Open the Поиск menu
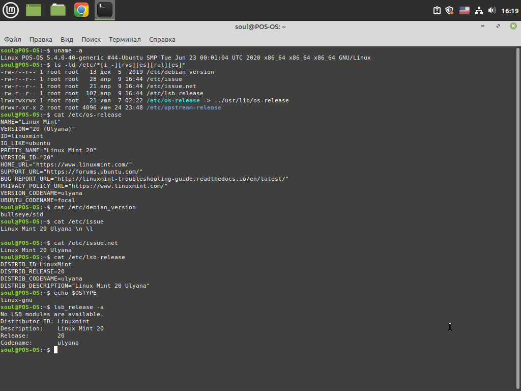The height and width of the screenshot is (391, 521). tap(91, 40)
